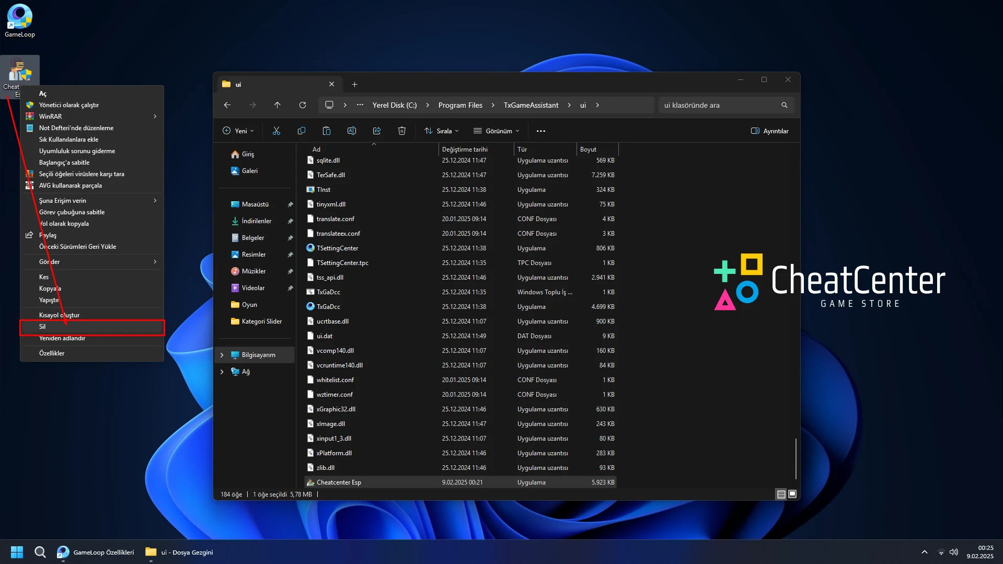Choose Özellikler in the context menu
Image resolution: width=1003 pixels, height=564 pixels.
point(52,353)
